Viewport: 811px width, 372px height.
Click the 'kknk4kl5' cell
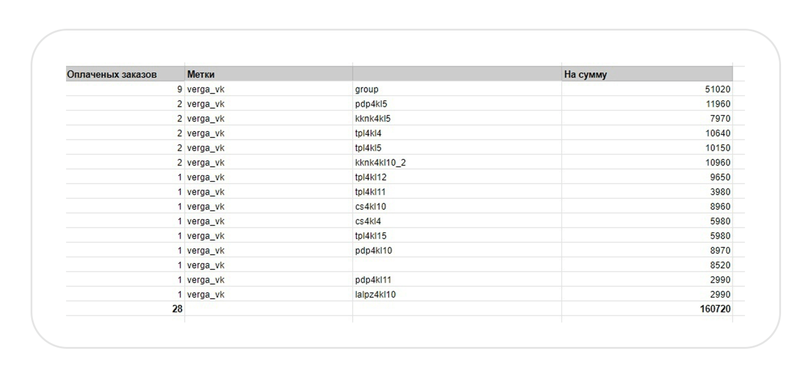pyautogui.click(x=373, y=119)
